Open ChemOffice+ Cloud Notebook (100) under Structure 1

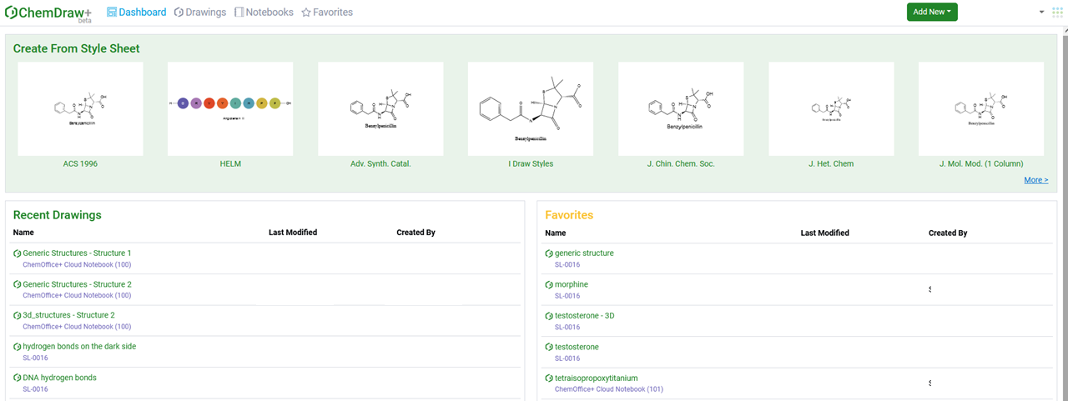[x=77, y=264]
